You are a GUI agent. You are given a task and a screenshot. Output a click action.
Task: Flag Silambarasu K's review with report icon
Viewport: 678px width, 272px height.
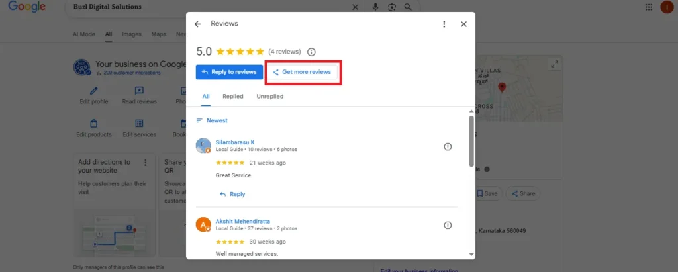pyautogui.click(x=448, y=147)
